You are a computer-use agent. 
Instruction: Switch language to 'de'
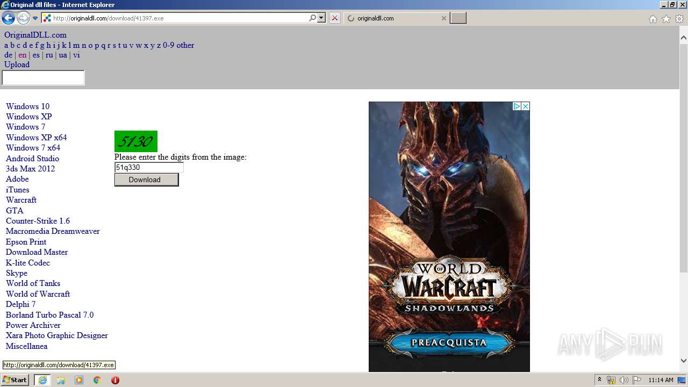[x=8, y=55]
